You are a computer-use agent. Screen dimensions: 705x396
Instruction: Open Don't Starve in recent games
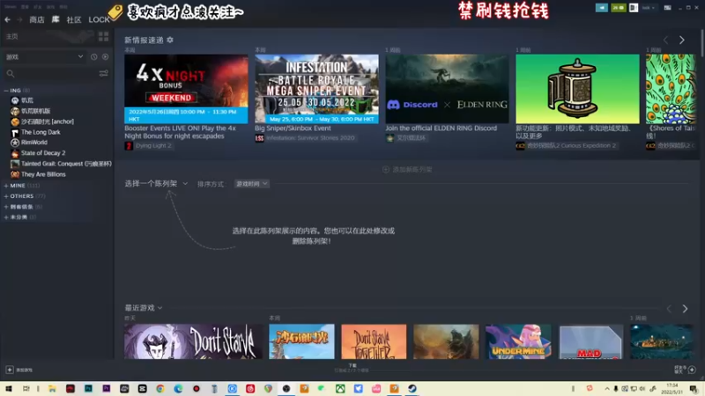(193, 341)
